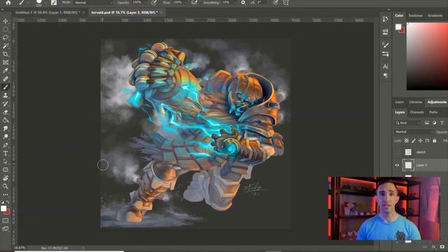Open the Edit Toolbar three-dots menu

tap(6, 195)
